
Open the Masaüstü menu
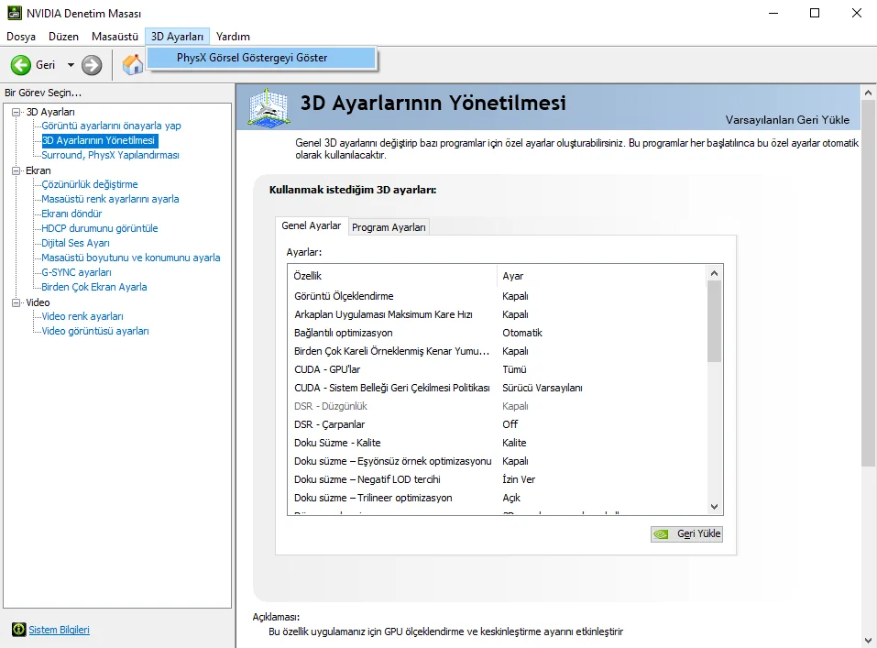tap(115, 37)
